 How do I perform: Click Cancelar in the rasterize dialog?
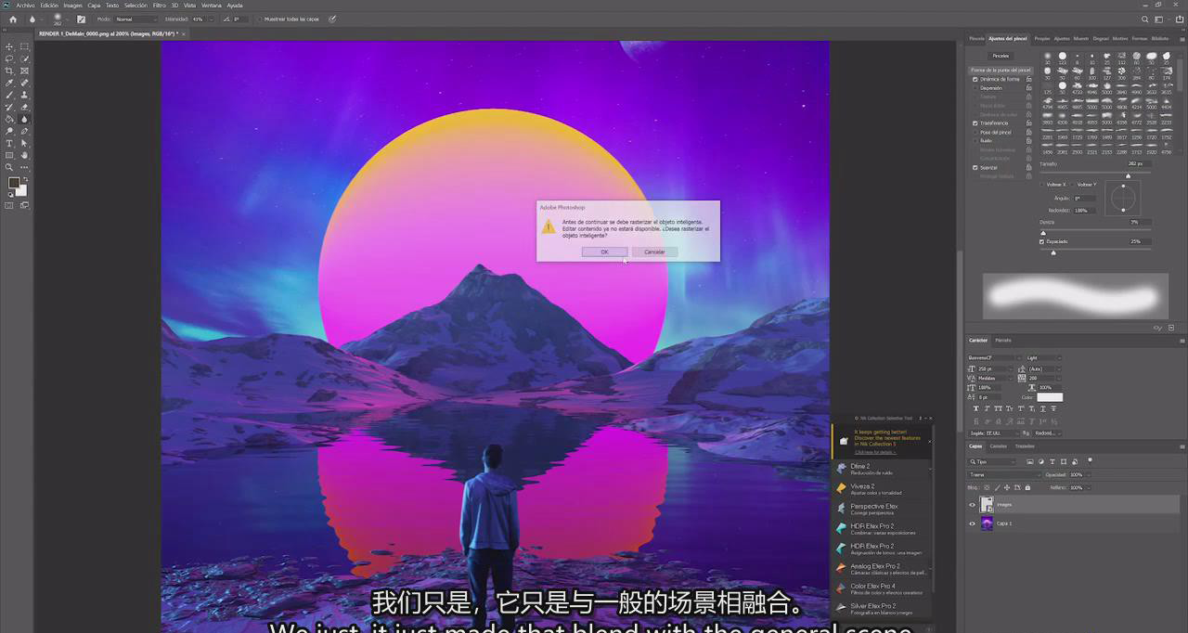point(654,252)
